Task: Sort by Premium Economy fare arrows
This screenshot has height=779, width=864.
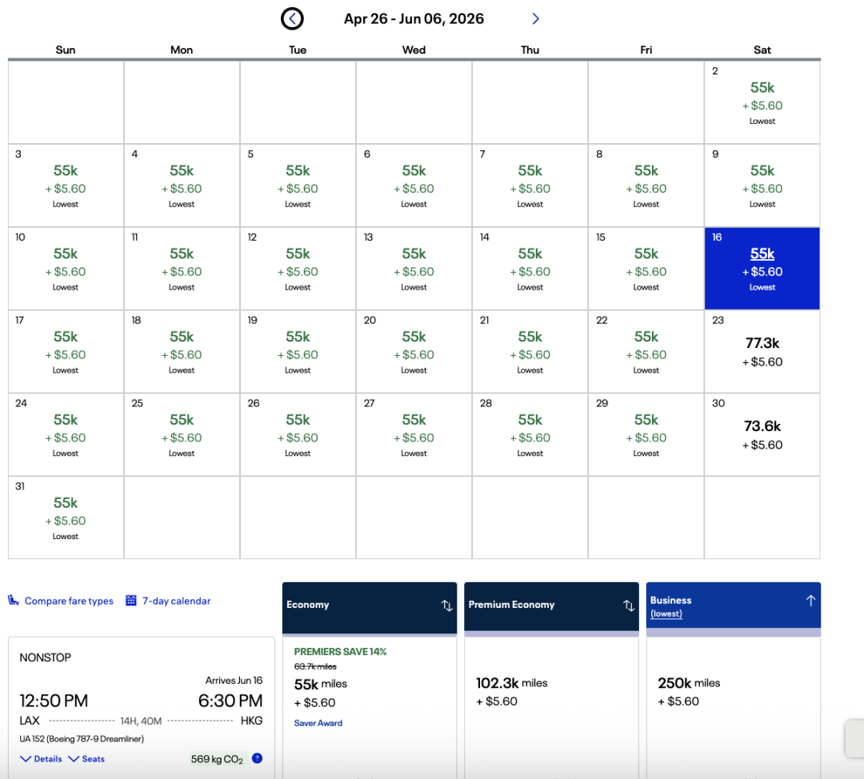Action: point(629,605)
